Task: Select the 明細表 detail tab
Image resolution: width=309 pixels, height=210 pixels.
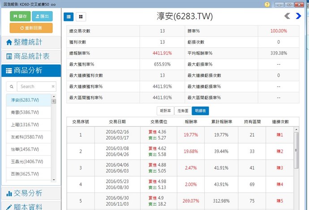Action: tap(200, 111)
